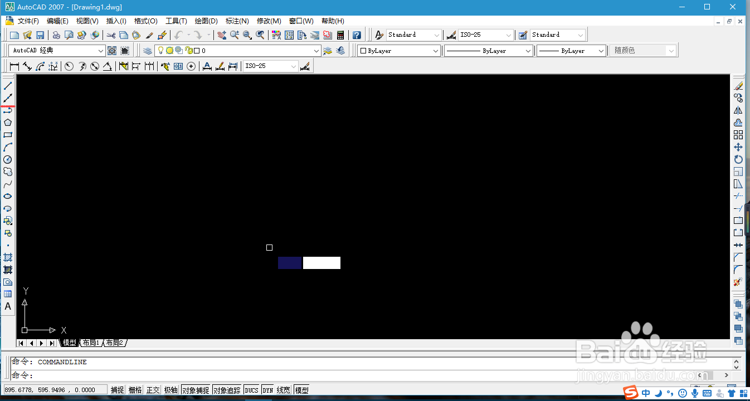The width and height of the screenshot is (750, 401).
Task: Switch to the 布局2 layout tab
Action: click(114, 343)
